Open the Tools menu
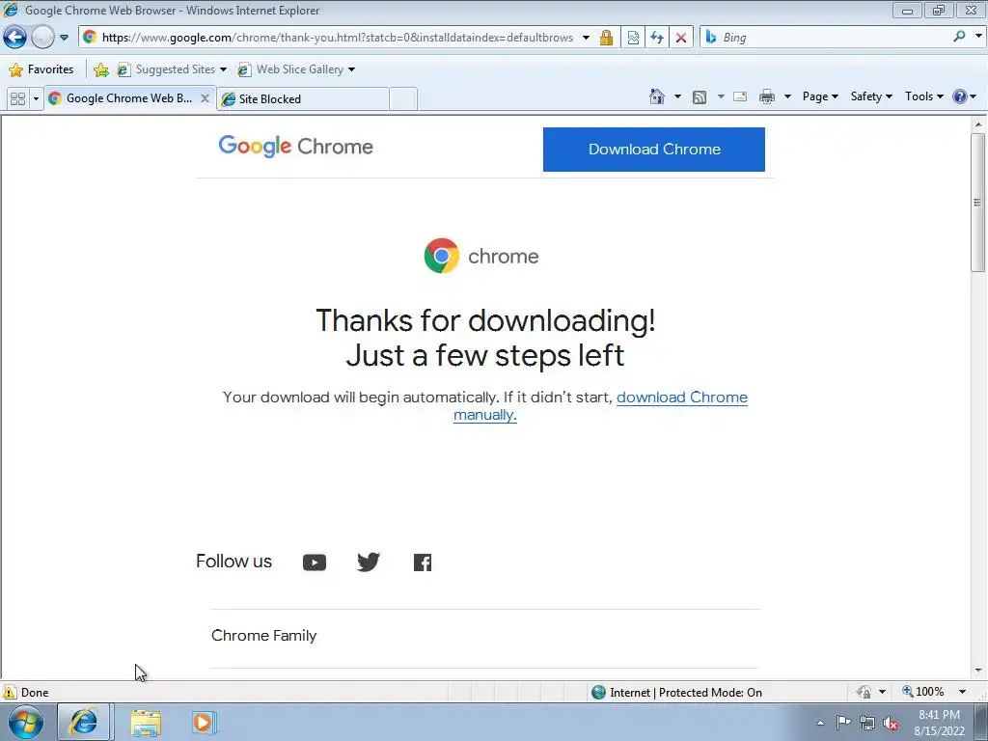The width and height of the screenshot is (988, 741). point(923,96)
